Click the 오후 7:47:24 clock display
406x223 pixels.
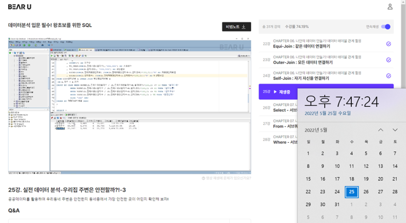pos(341,101)
